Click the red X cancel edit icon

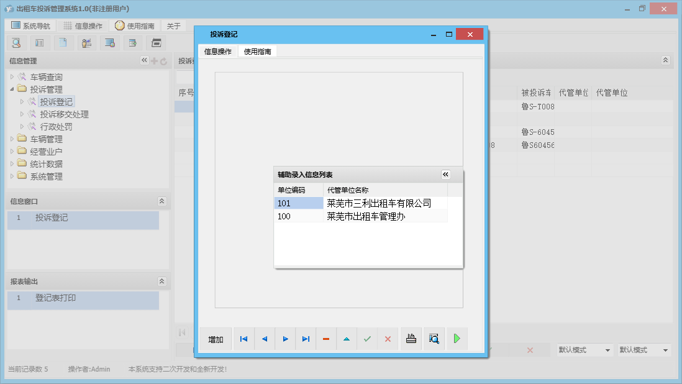coord(388,339)
